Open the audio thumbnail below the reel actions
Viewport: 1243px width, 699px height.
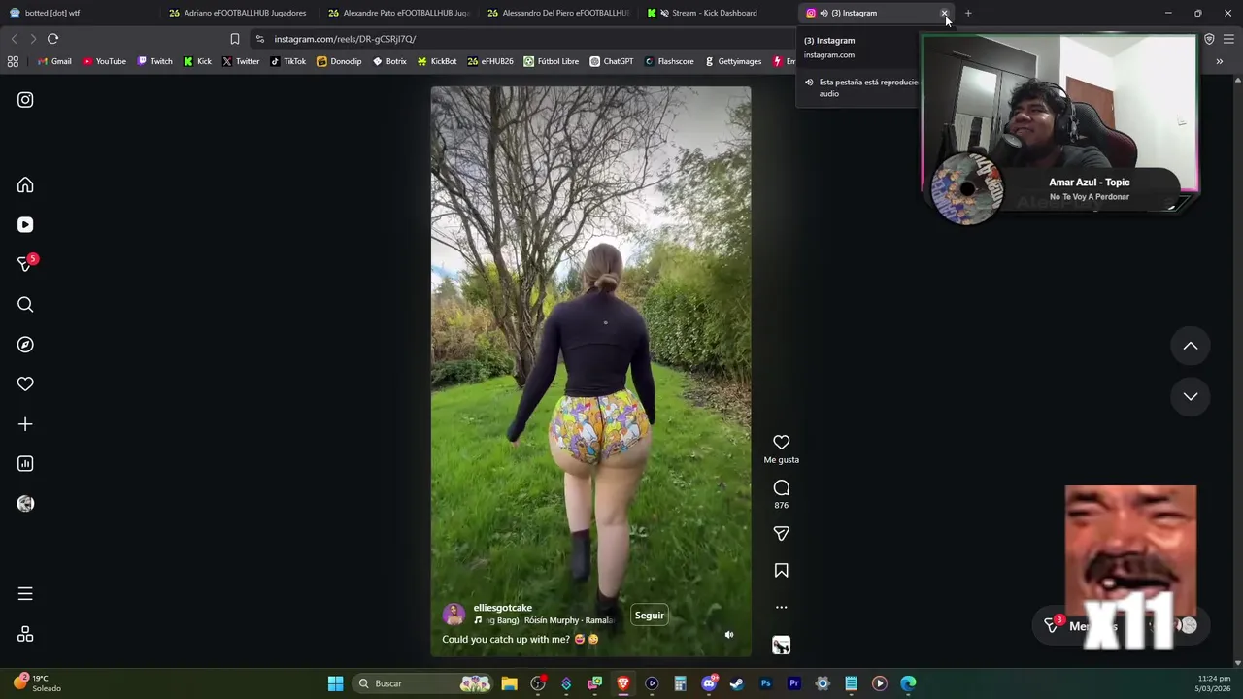[781, 646]
